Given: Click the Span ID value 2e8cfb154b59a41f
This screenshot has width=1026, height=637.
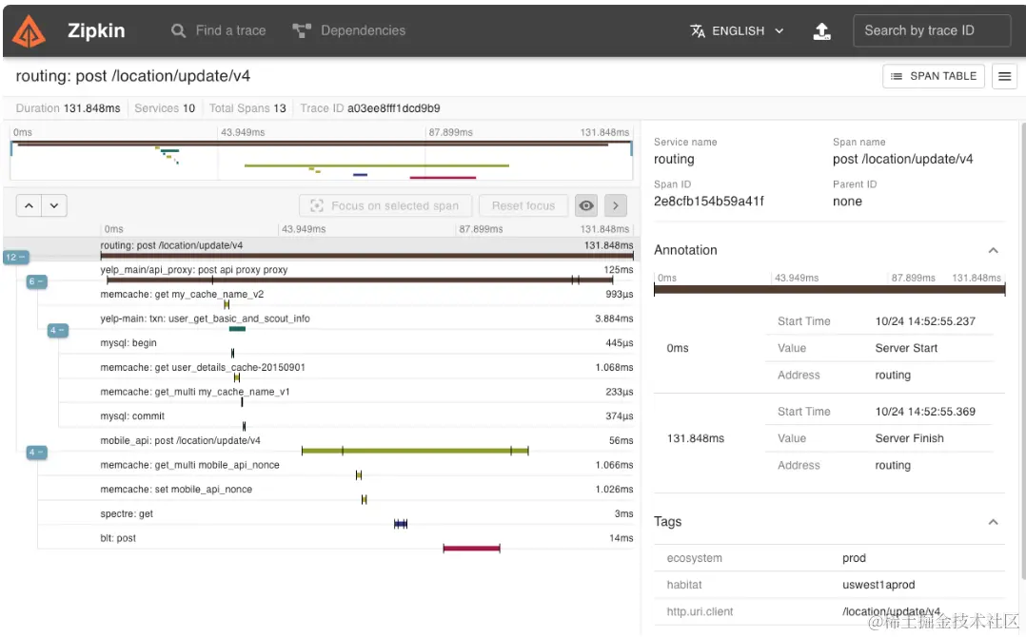Looking at the screenshot, I should [x=709, y=202].
